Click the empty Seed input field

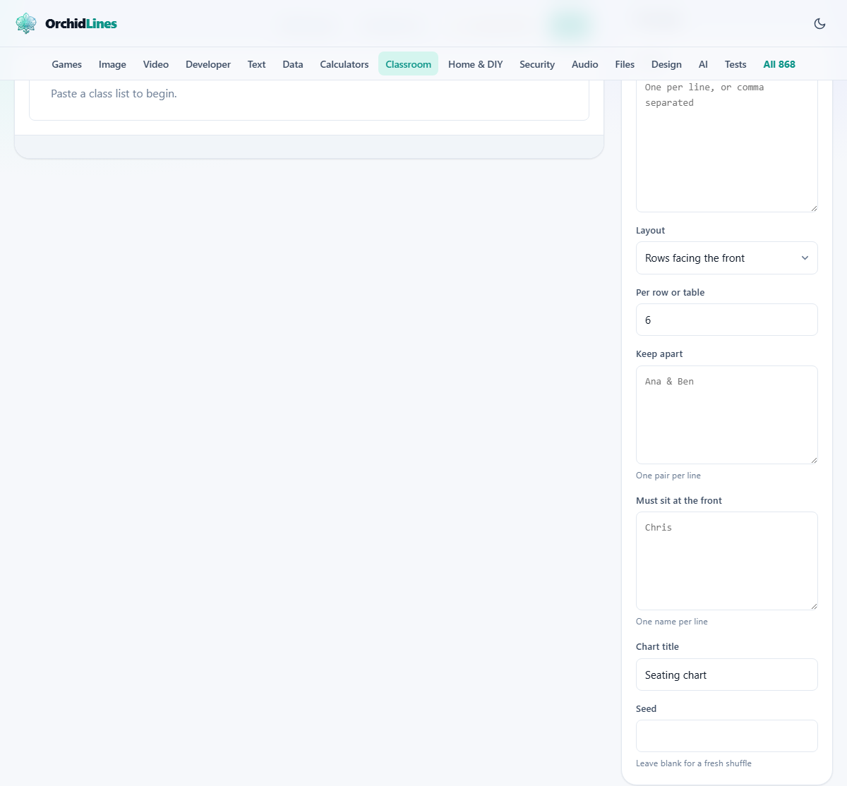point(727,736)
